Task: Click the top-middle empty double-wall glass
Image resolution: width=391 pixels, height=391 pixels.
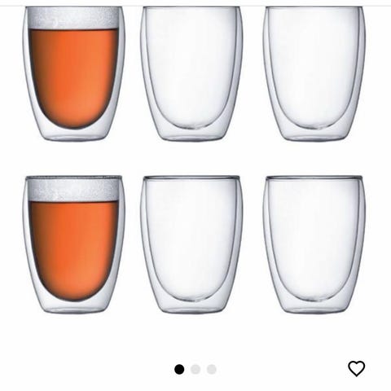Action: [x=191, y=73]
